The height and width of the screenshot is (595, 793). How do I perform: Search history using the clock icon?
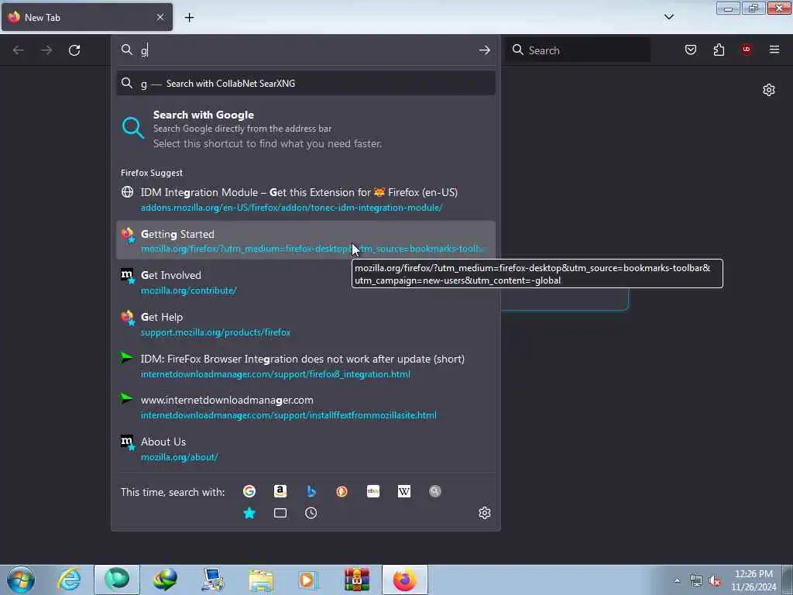click(x=311, y=513)
